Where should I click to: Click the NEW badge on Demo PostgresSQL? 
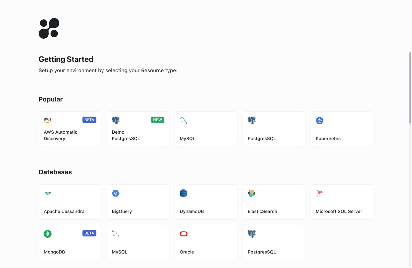tap(157, 120)
